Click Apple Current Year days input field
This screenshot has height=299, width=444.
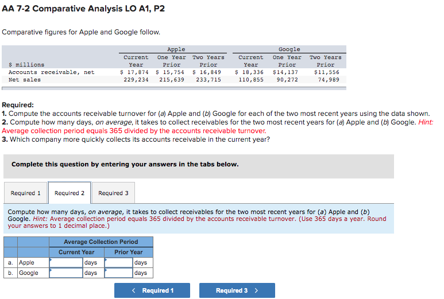(66, 262)
